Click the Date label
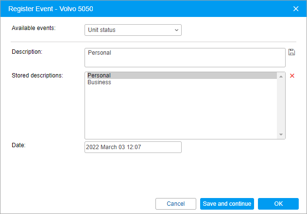 (18, 145)
